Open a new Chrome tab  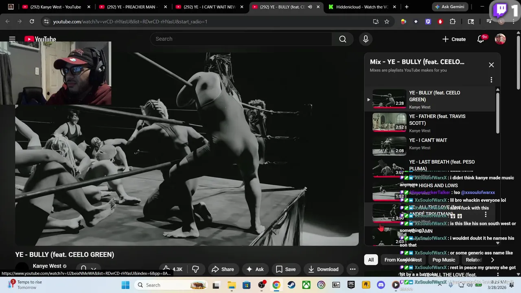[406, 7]
